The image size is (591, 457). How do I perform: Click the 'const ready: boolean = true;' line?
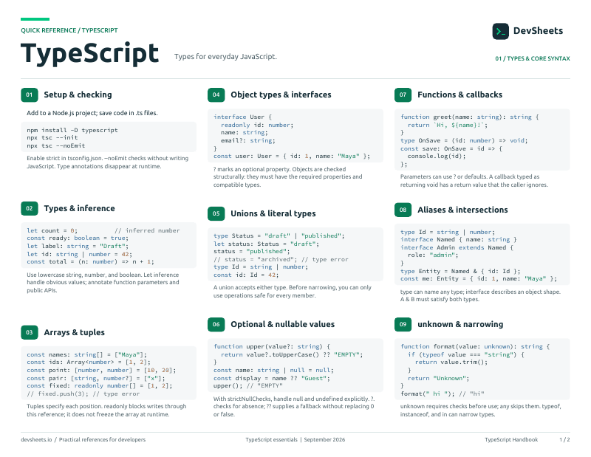point(78,238)
